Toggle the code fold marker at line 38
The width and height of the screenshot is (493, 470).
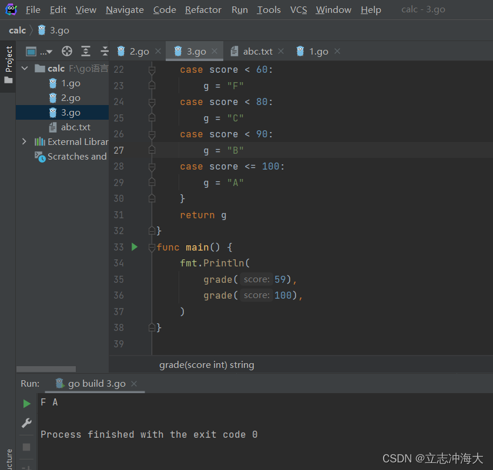[x=151, y=327]
